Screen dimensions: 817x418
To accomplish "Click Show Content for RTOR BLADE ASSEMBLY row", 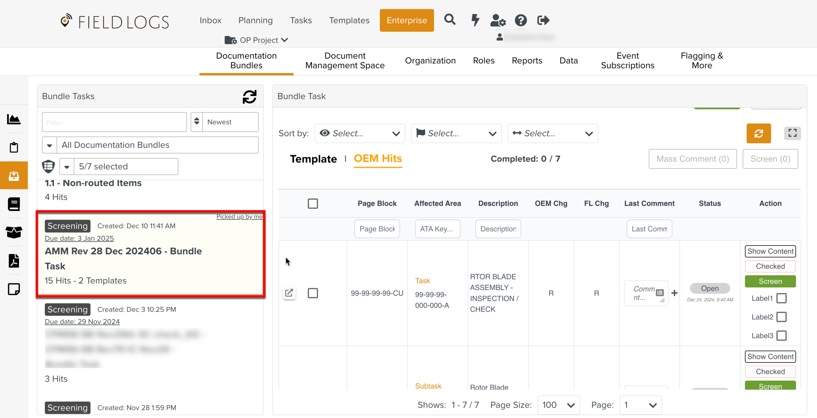I will tap(770, 251).
